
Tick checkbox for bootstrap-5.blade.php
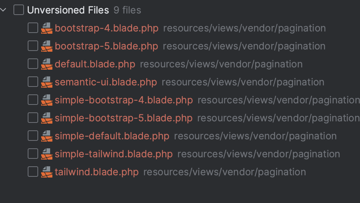pyautogui.click(x=33, y=46)
